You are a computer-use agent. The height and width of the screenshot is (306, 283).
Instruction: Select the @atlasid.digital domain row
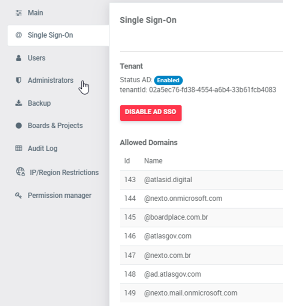[x=168, y=180]
